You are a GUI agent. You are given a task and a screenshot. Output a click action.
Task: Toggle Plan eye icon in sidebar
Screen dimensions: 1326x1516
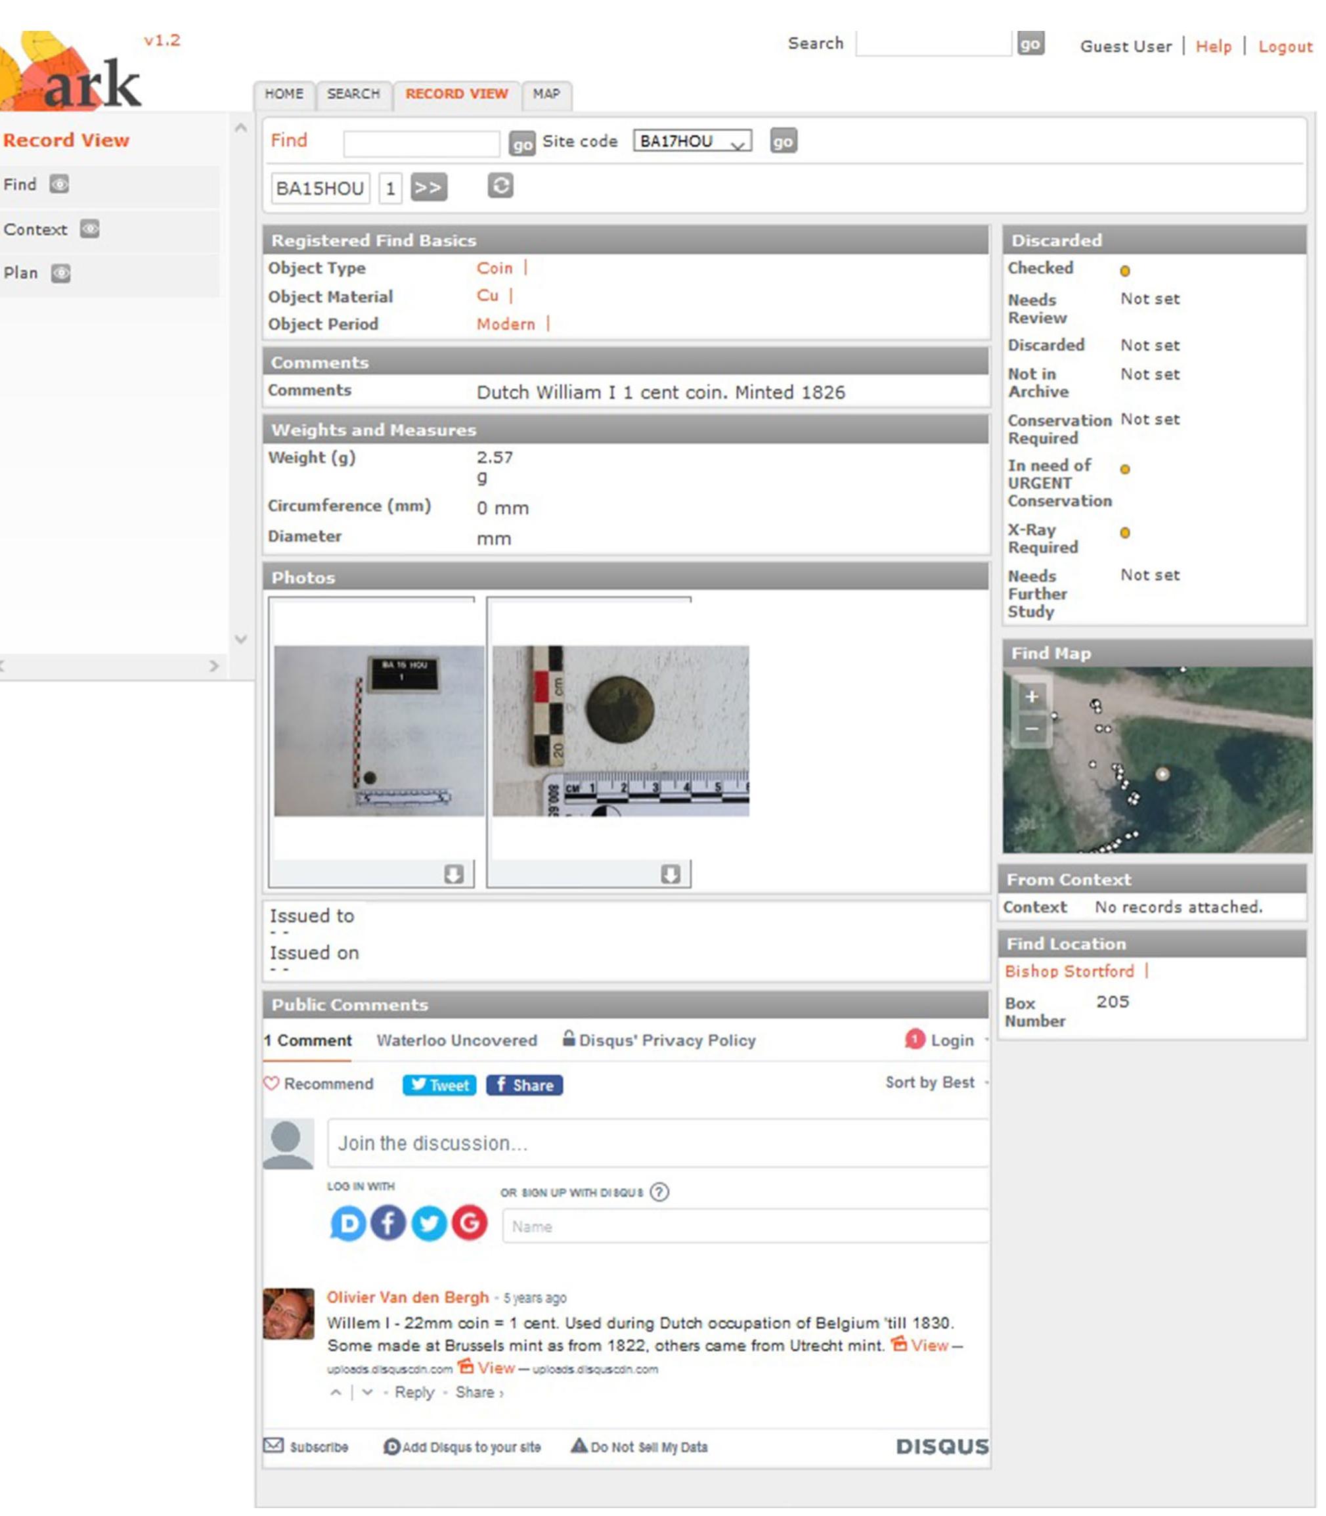pos(60,273)
